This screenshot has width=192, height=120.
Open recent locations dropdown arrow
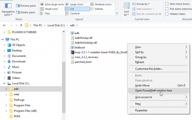pos(16,25)
